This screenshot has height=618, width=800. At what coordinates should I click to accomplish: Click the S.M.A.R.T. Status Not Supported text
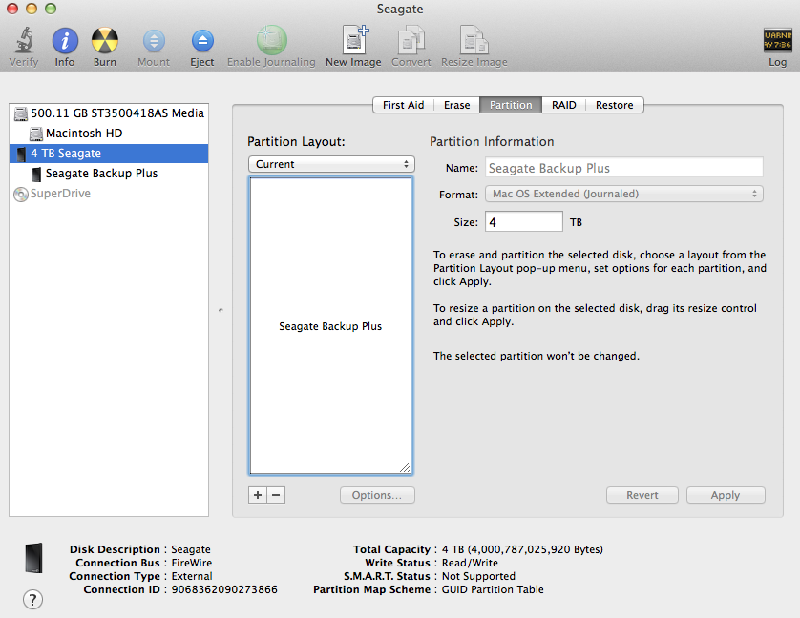click(478, 576)
